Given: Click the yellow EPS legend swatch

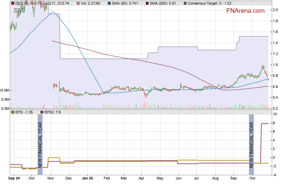Looking at the screenshot, I should 12,112.
